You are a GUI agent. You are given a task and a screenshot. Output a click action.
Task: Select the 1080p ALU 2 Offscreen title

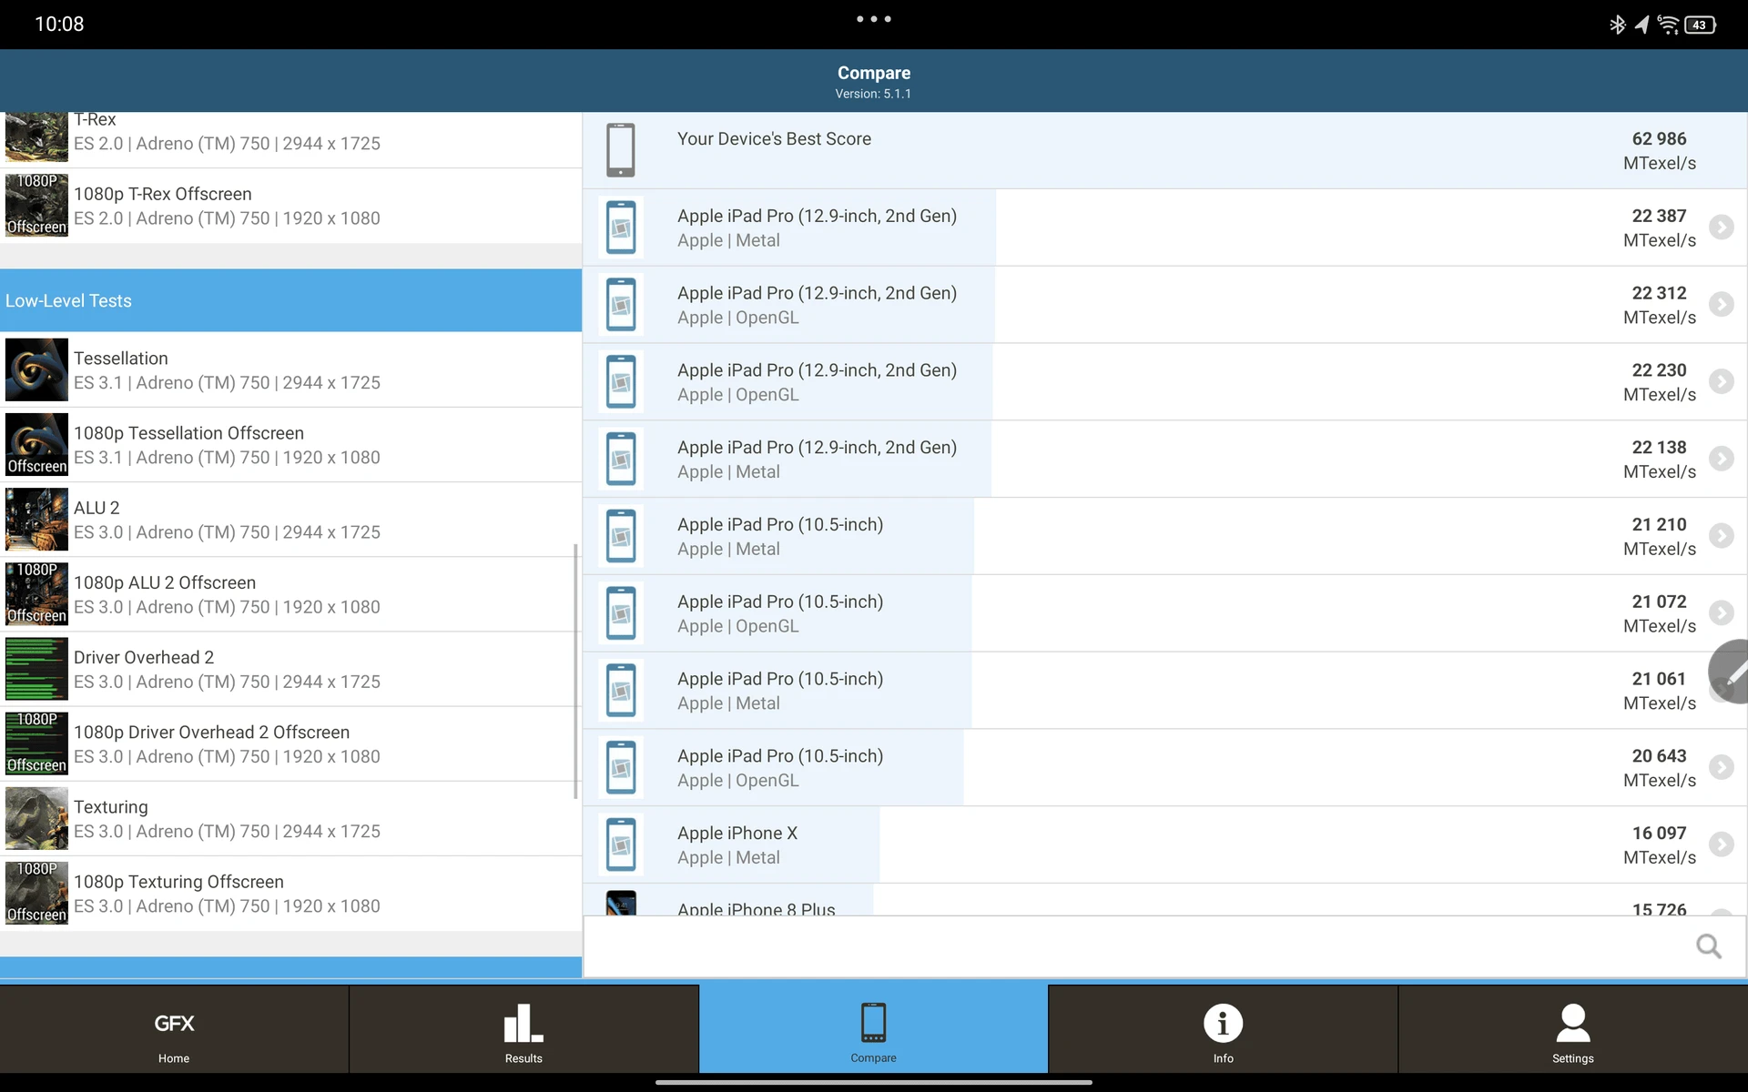tap(165, 582)
